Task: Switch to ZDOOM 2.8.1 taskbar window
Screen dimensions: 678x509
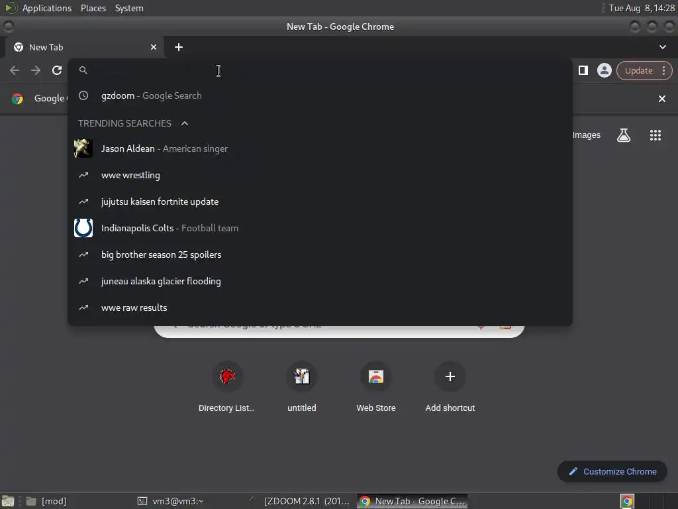Action: (299, 501)
